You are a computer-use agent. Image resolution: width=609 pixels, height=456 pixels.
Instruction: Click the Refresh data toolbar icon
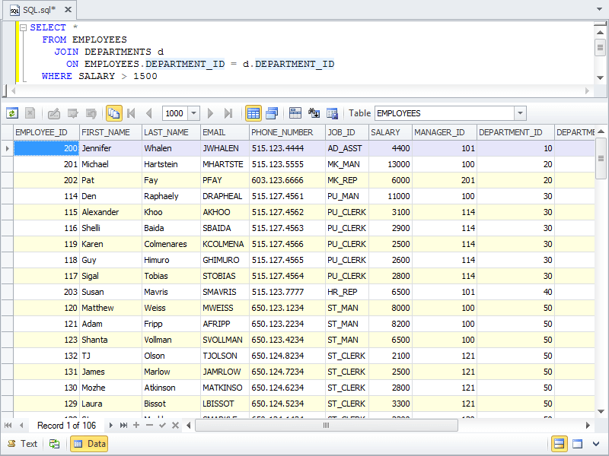pyautogui.click(x=12, y=113)
